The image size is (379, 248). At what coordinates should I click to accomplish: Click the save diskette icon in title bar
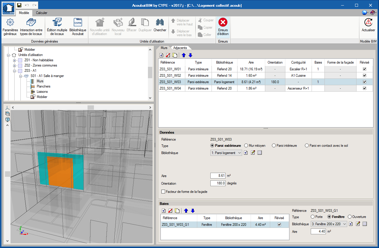pyautogui.click(x=19, y=5)
